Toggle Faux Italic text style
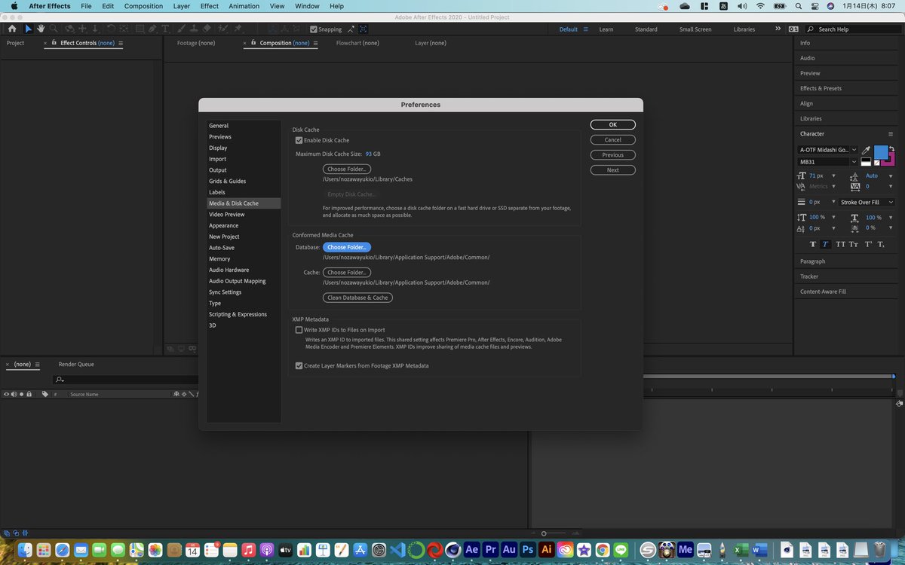Screen dimensions: 905x565 coord(825,244)
